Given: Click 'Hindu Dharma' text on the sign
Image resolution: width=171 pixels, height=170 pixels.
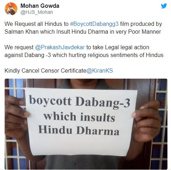Looking at the screenshot, I should click(79, 130).
